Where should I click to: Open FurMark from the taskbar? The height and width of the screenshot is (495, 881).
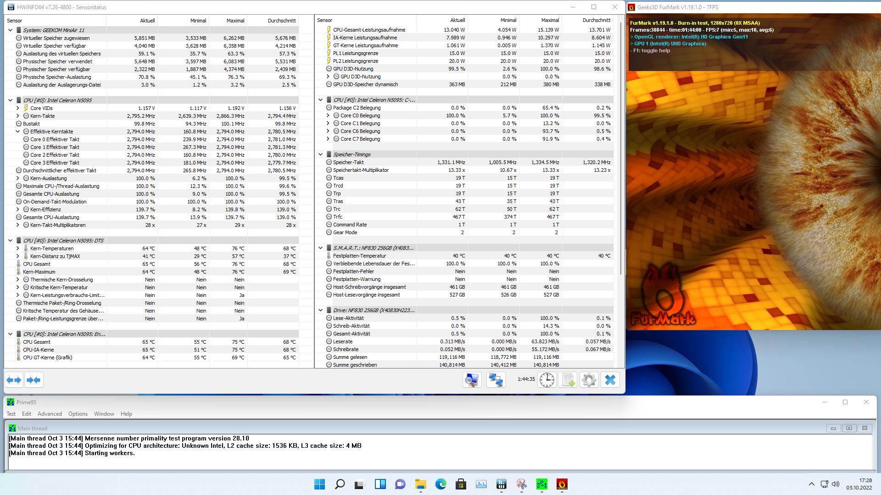pyautogui.click(x=562, y=484)
